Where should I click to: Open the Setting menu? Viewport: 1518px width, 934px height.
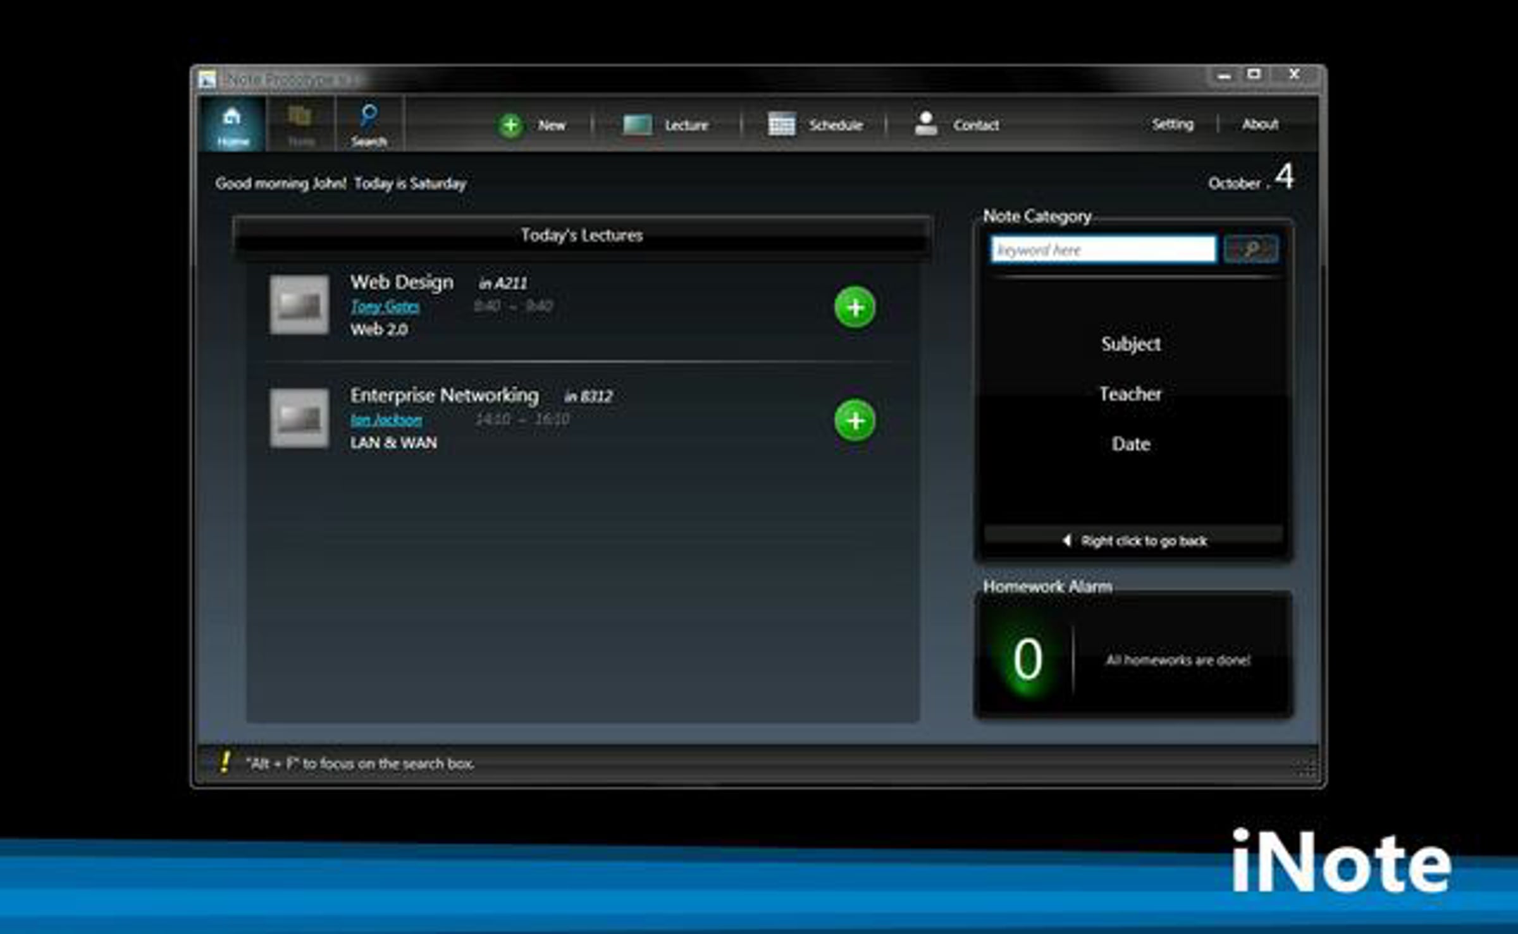coord(1173,124)
